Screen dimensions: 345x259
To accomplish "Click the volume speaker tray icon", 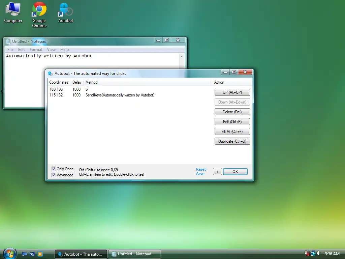I will click(318, 254).
